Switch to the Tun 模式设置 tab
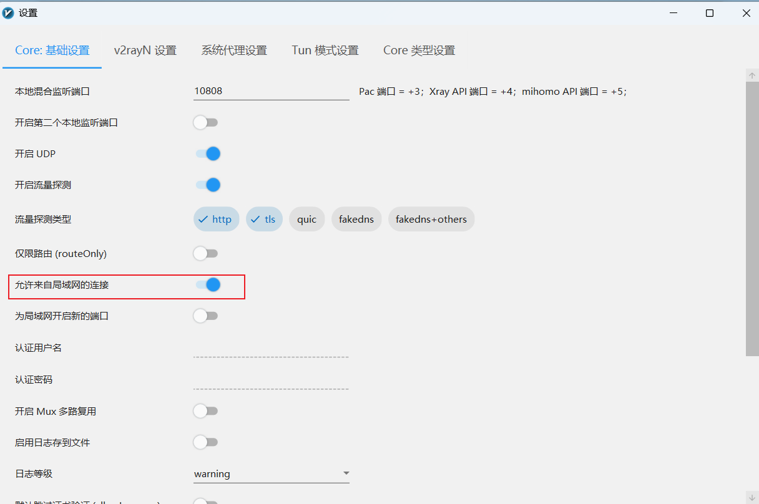This screenshot has width=759, height=504. [325, 51]
